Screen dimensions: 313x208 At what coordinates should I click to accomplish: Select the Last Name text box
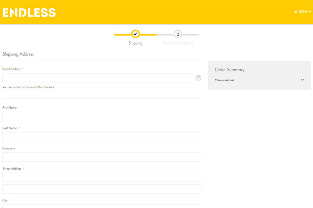pyautogui.click(x=102, y=136)
